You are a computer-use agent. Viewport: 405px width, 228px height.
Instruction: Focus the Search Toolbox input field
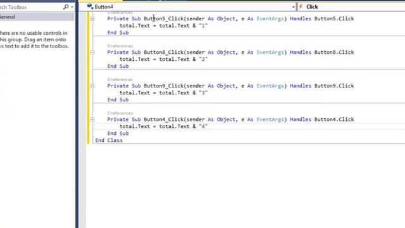coord(31,7)
